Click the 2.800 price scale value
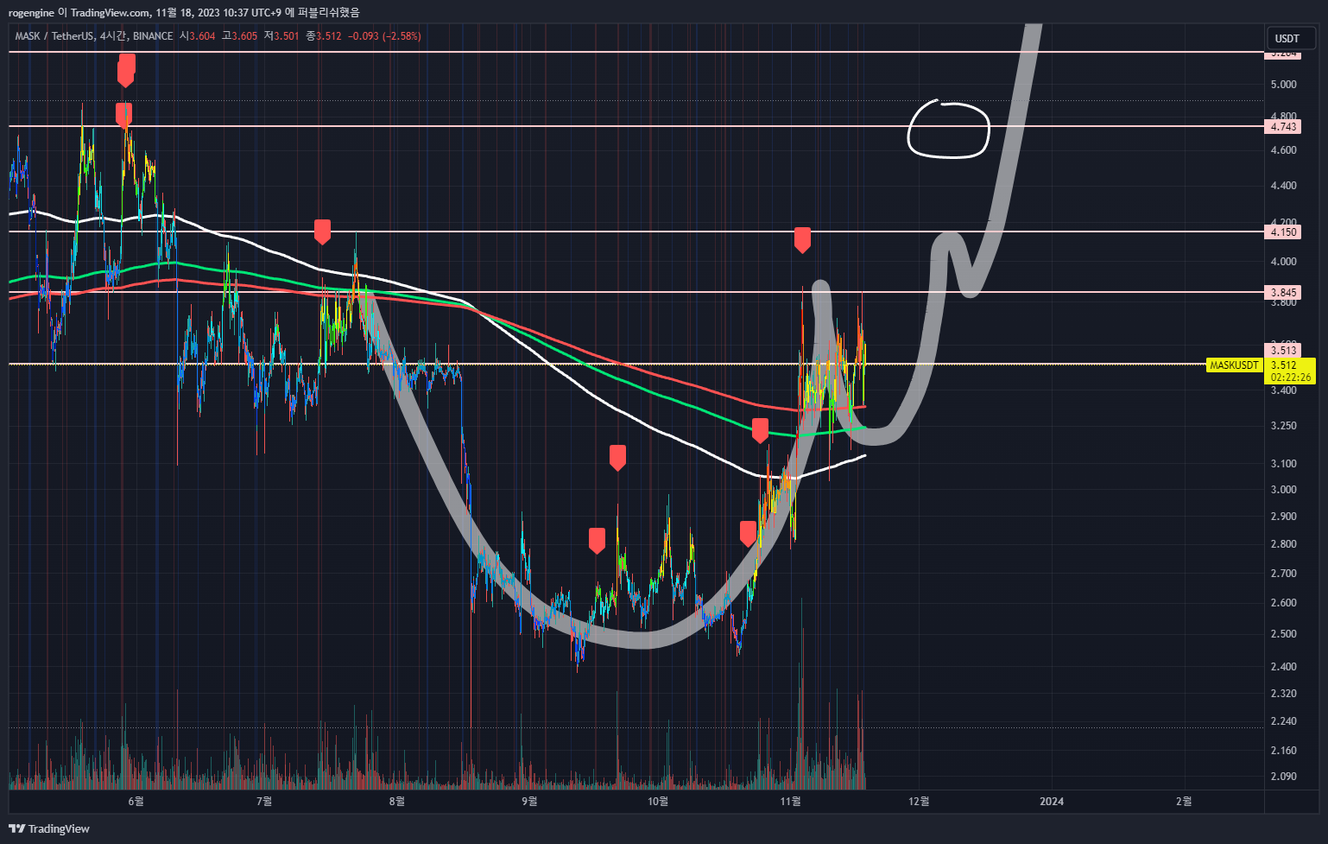Screen dimensions: 1328x844 [1283, 544]
